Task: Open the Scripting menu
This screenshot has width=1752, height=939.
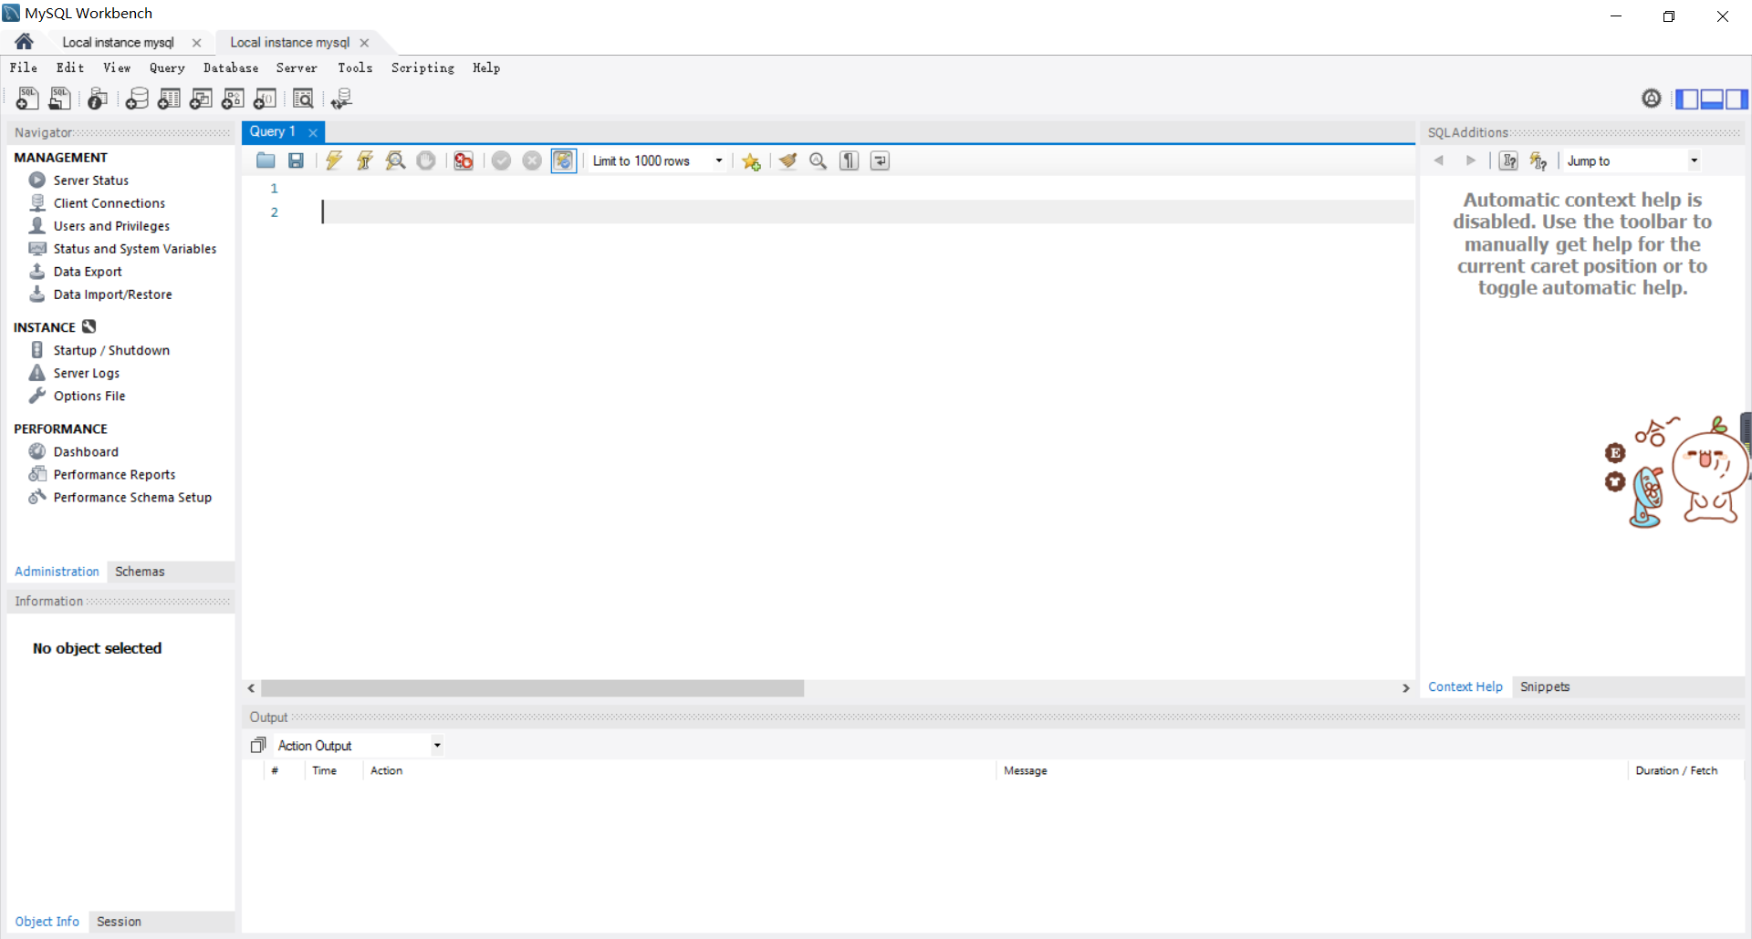Action: [x=422, y=67]
